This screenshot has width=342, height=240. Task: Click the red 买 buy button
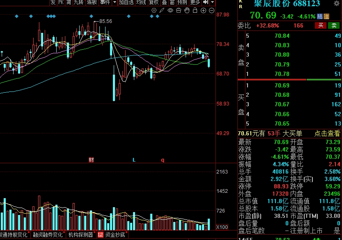point(321,25)
